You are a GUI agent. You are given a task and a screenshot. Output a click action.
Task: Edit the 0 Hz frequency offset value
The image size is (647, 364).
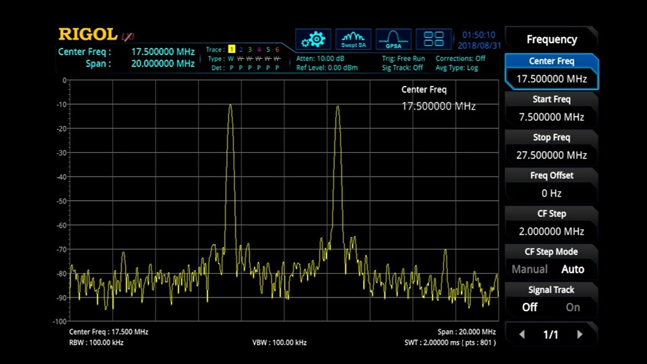coord(551,193)
